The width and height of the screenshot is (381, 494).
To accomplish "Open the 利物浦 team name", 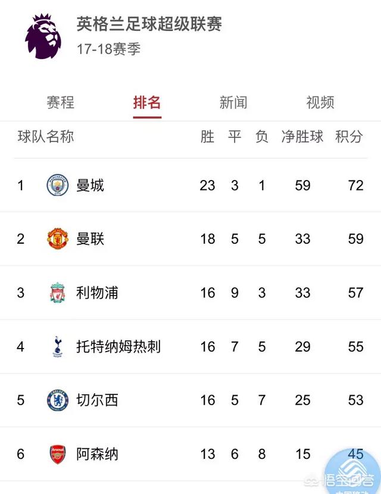I will point(97,293).
